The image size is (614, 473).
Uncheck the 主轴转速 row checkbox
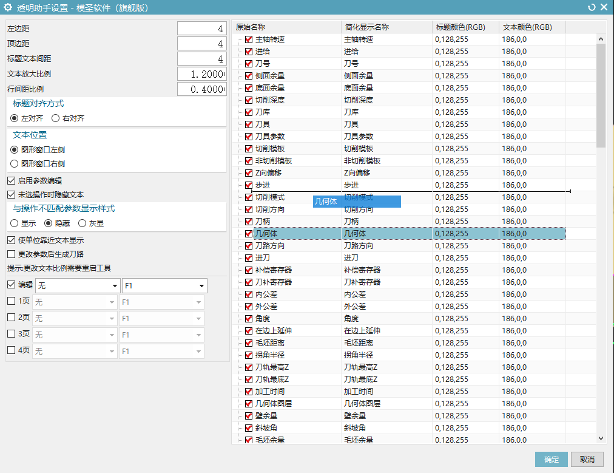click(x=249, y=39)
